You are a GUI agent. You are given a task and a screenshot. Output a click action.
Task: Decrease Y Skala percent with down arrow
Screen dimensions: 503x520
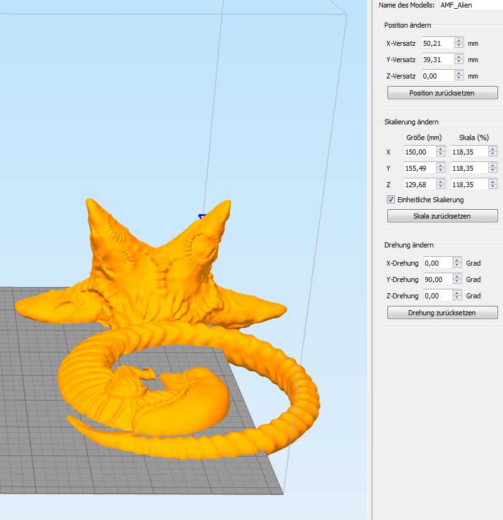pyautogui.click(x=493, y=171)
